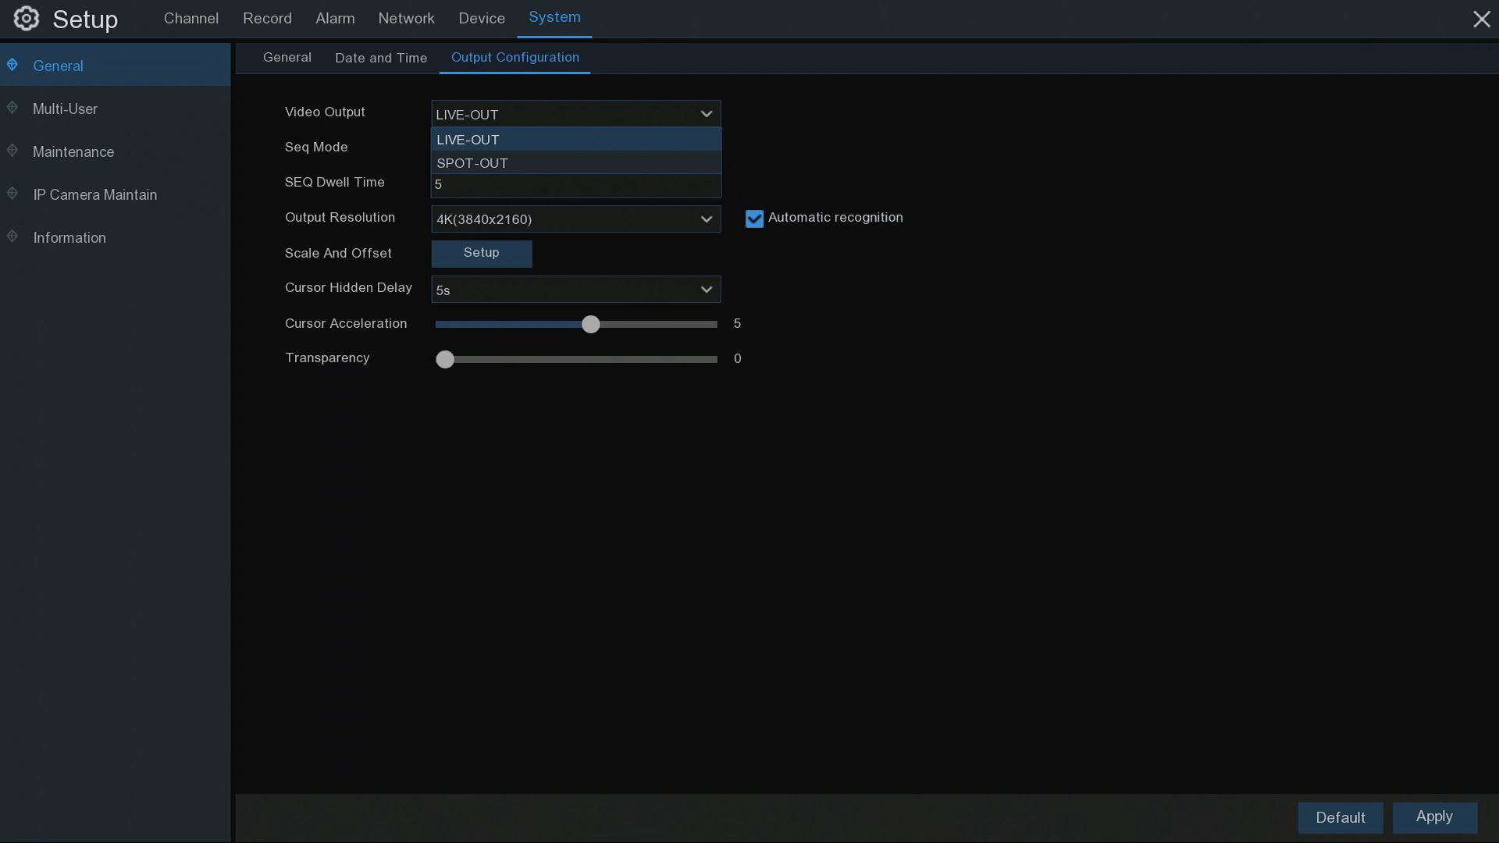Collapse the Video Output dropdown arrow
Screen dimensions: 1499x843
pos(706,114)
